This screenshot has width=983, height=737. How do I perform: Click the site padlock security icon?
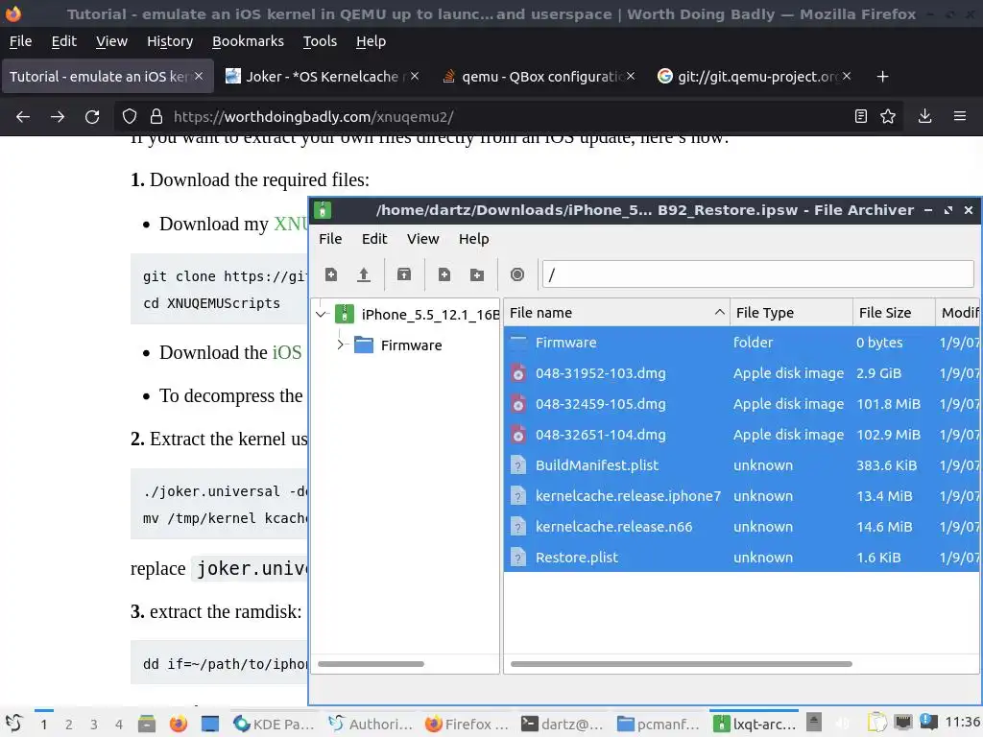click(156, 116)
